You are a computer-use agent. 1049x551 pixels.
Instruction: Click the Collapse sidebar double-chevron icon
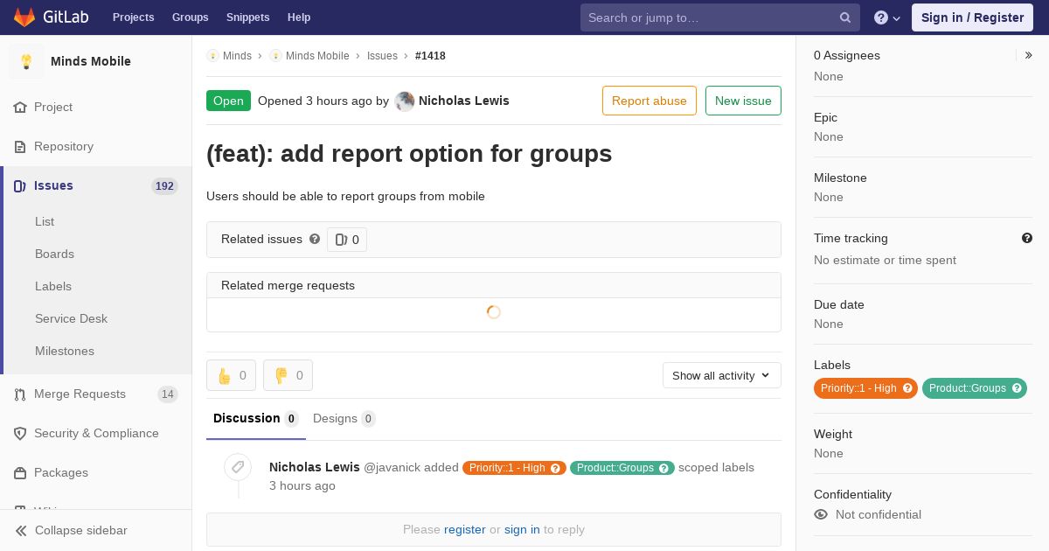(x=21, y=530)
